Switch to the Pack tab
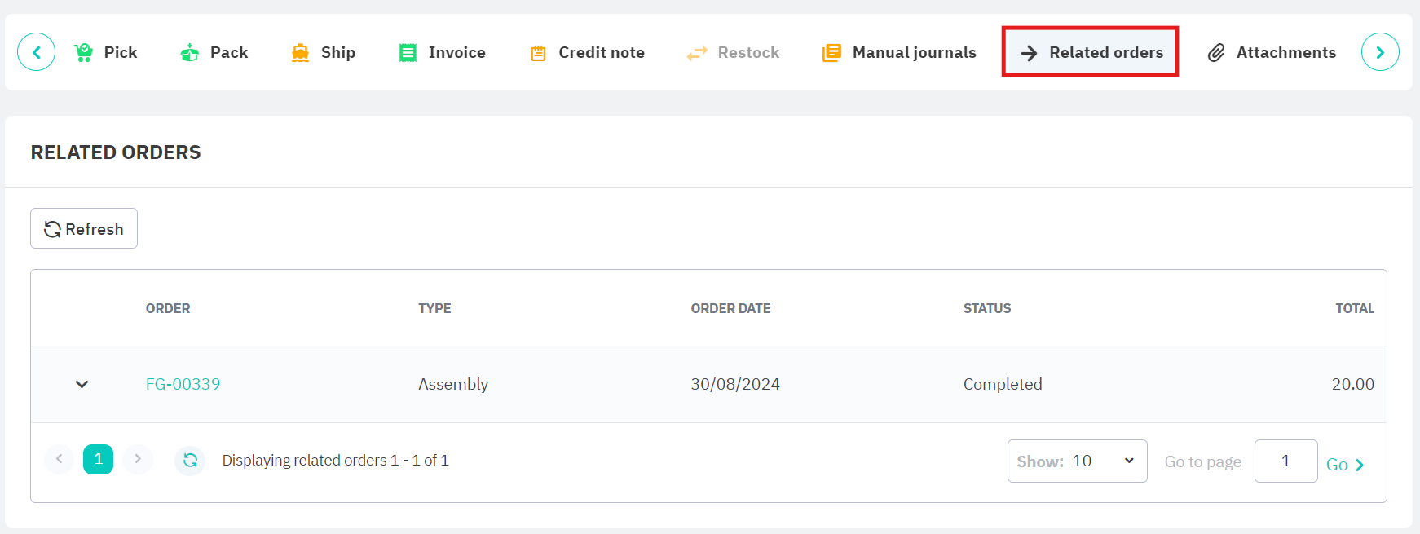Image resolution: width=1420 pixels, height=534 pixels. [x=214, y=52]
